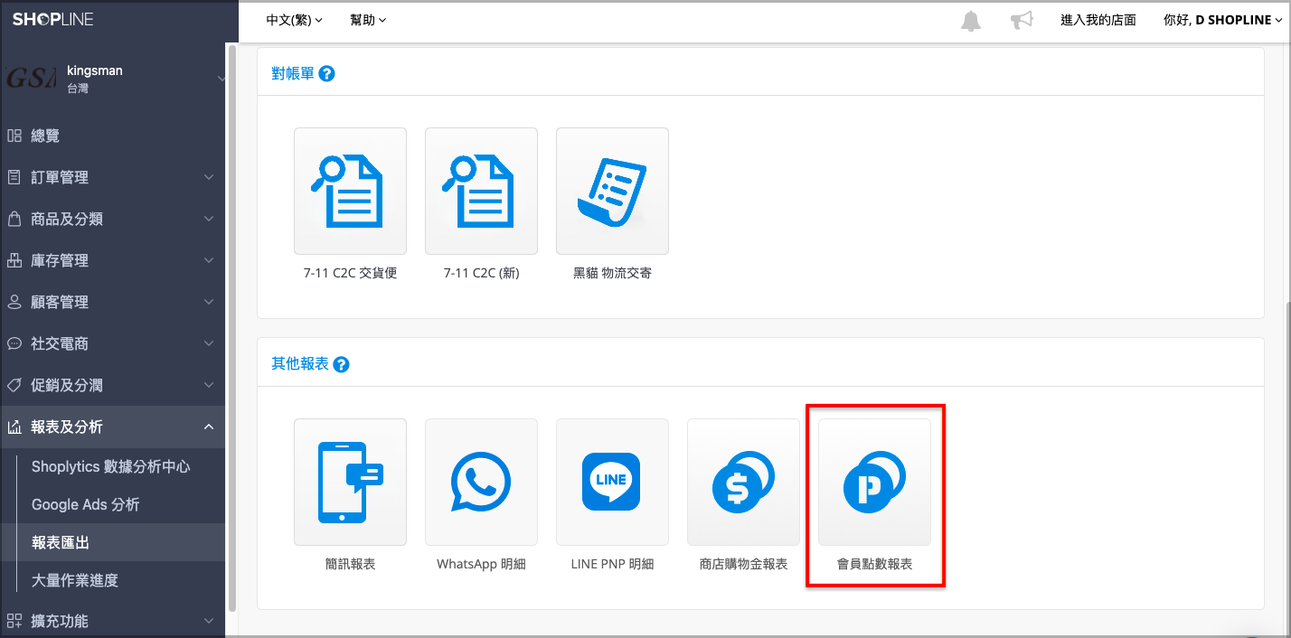Open the 幫助 help dropdown
The height and width of the screenshot is (638, 1291).
pyautogui.click(x=368, y=20)
